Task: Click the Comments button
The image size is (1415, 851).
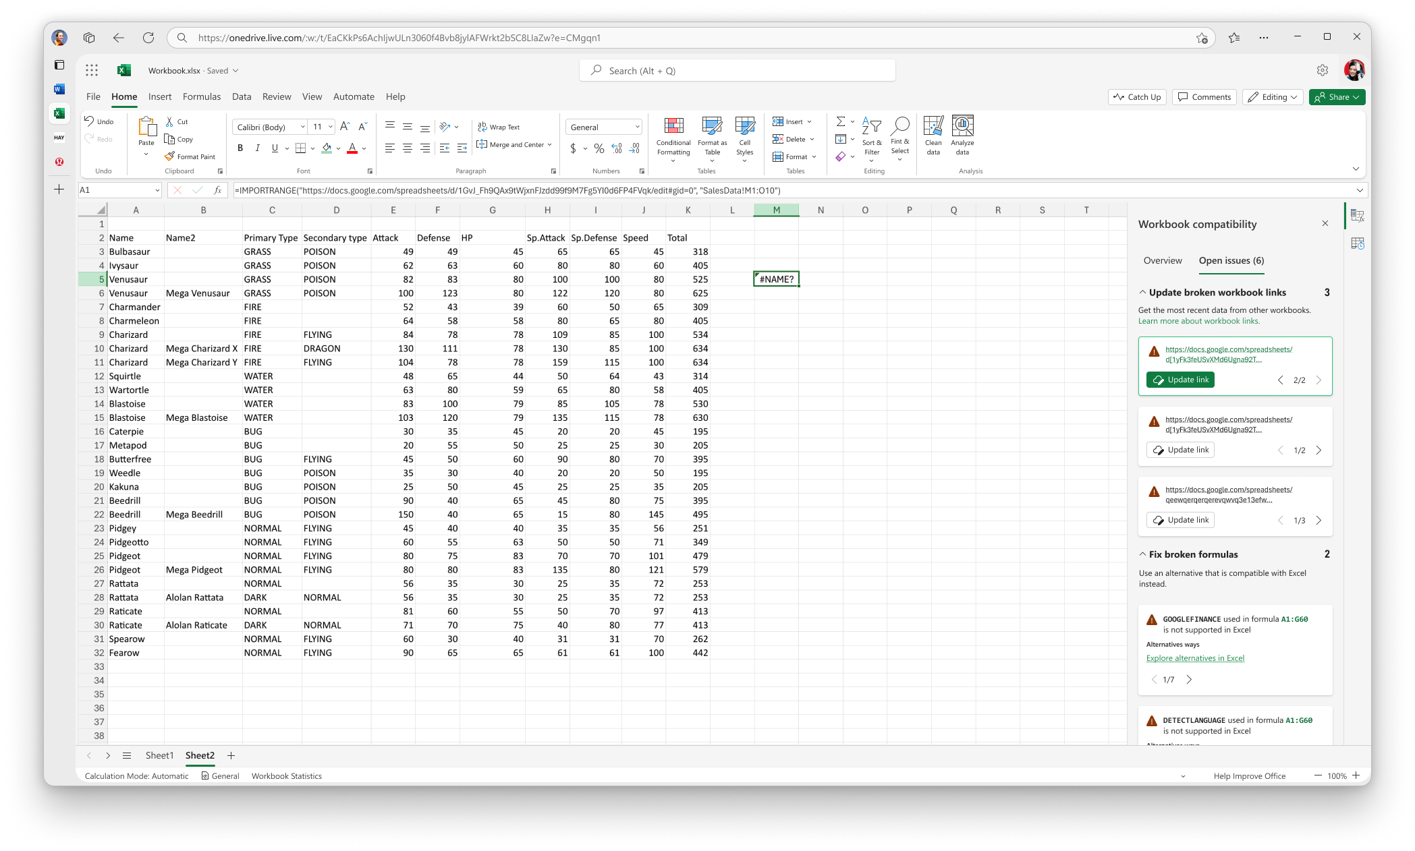Action: 1204,97
